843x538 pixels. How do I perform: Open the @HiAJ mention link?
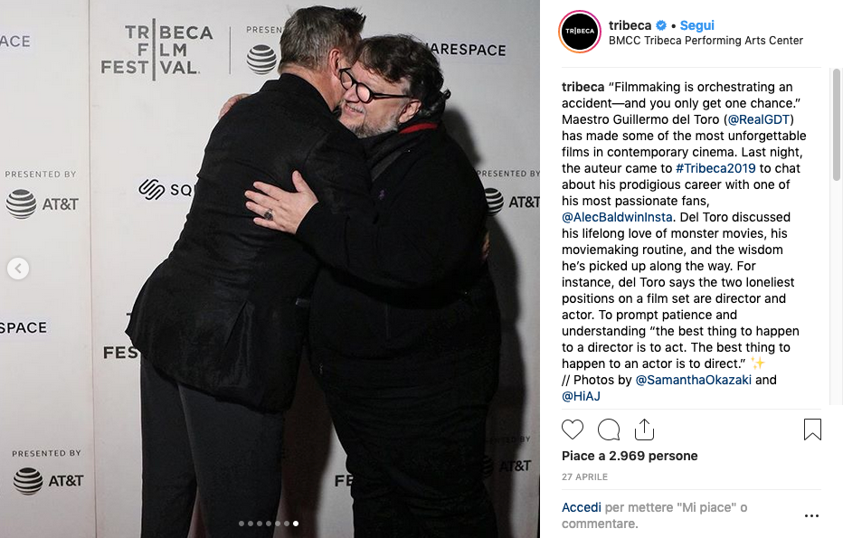(582, 396)
